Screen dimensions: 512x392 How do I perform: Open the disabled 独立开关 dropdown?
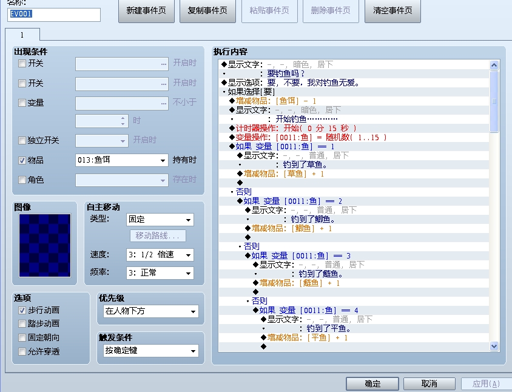(x=101, y=141)
